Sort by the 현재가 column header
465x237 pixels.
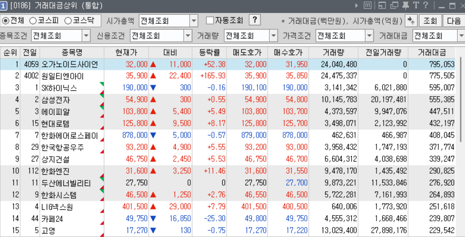coord(126,52)
